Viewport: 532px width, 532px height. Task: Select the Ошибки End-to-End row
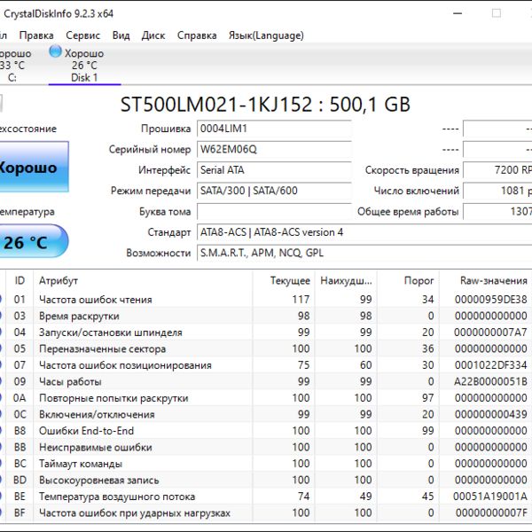(266, 431)
